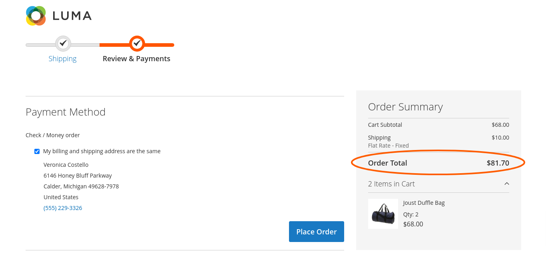Click the Shipping step checkmark circle
The width and height of the screenshot is (546, 254).
click(x=63, y=44)
